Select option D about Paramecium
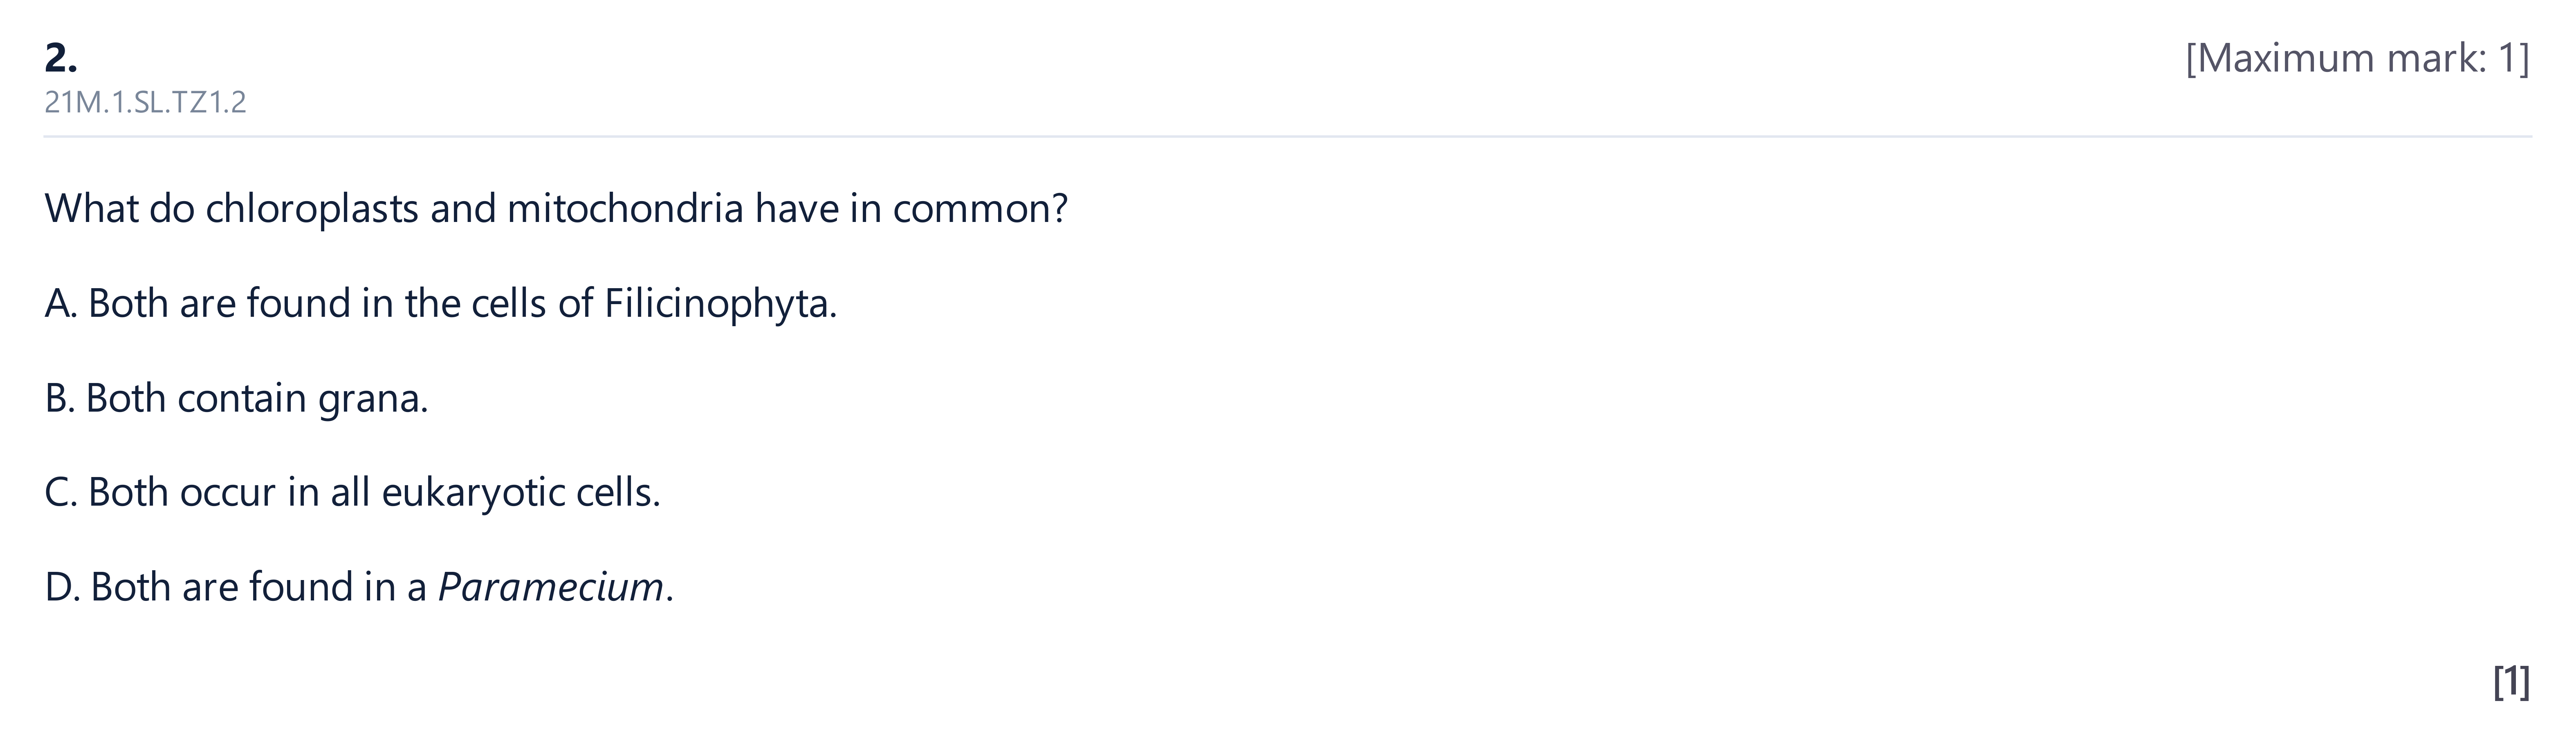2576x746 pixels. pos(359,587)
